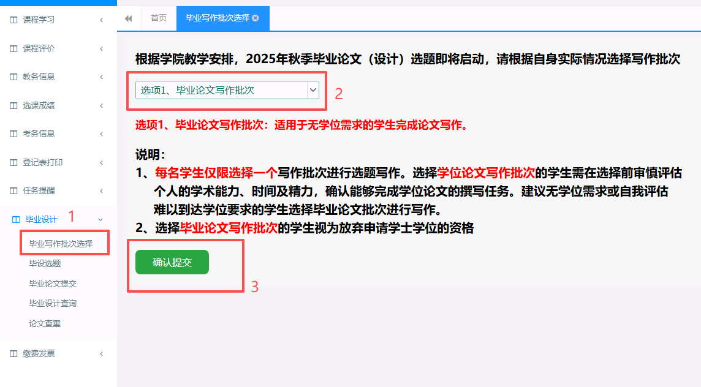Expand the 任务提醒 menu chevron
The width and height of the screenshot is (701, 387).
click(x=101, y=190)
